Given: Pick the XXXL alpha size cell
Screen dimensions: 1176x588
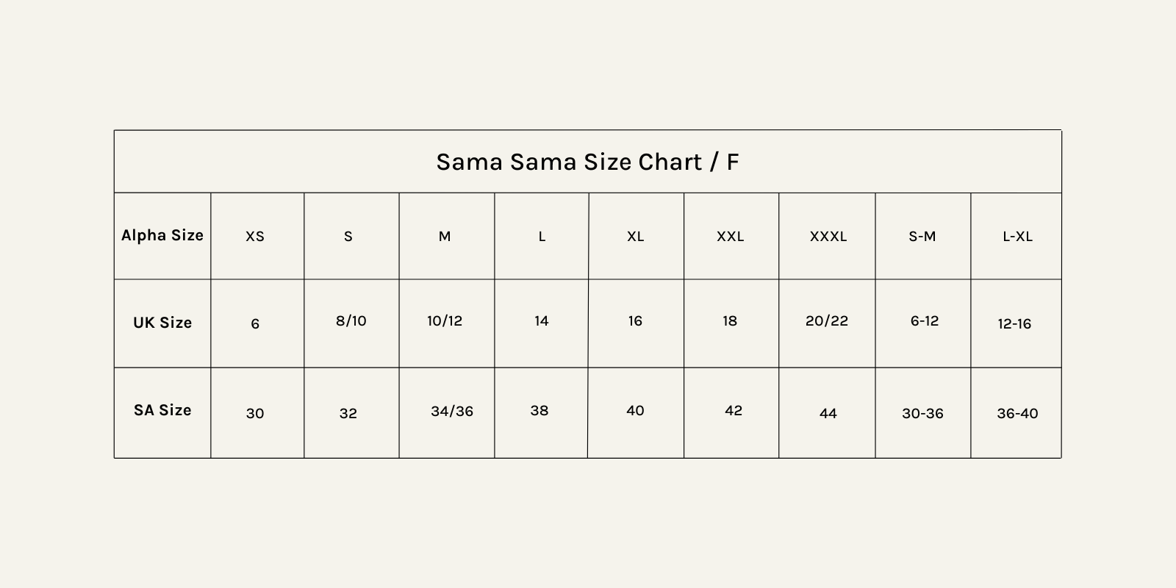Looking at the screenshot, I should [828, 237].
